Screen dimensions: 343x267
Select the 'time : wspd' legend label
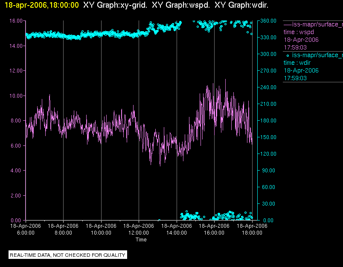(298, 32)
